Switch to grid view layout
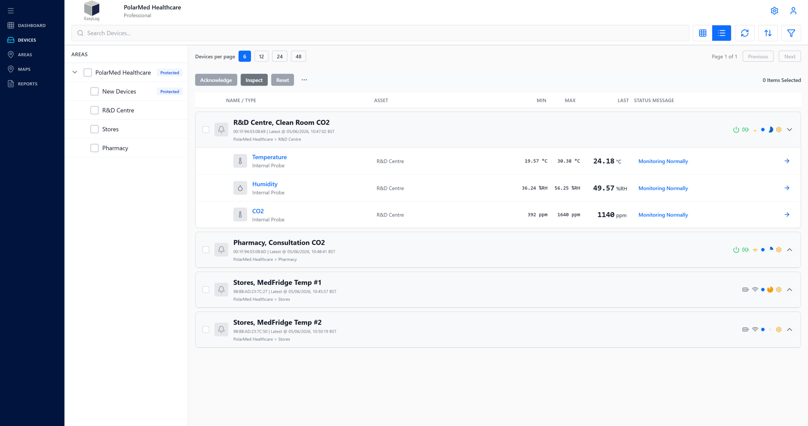This screenshot has width=808, height=426. pos(703,33)
